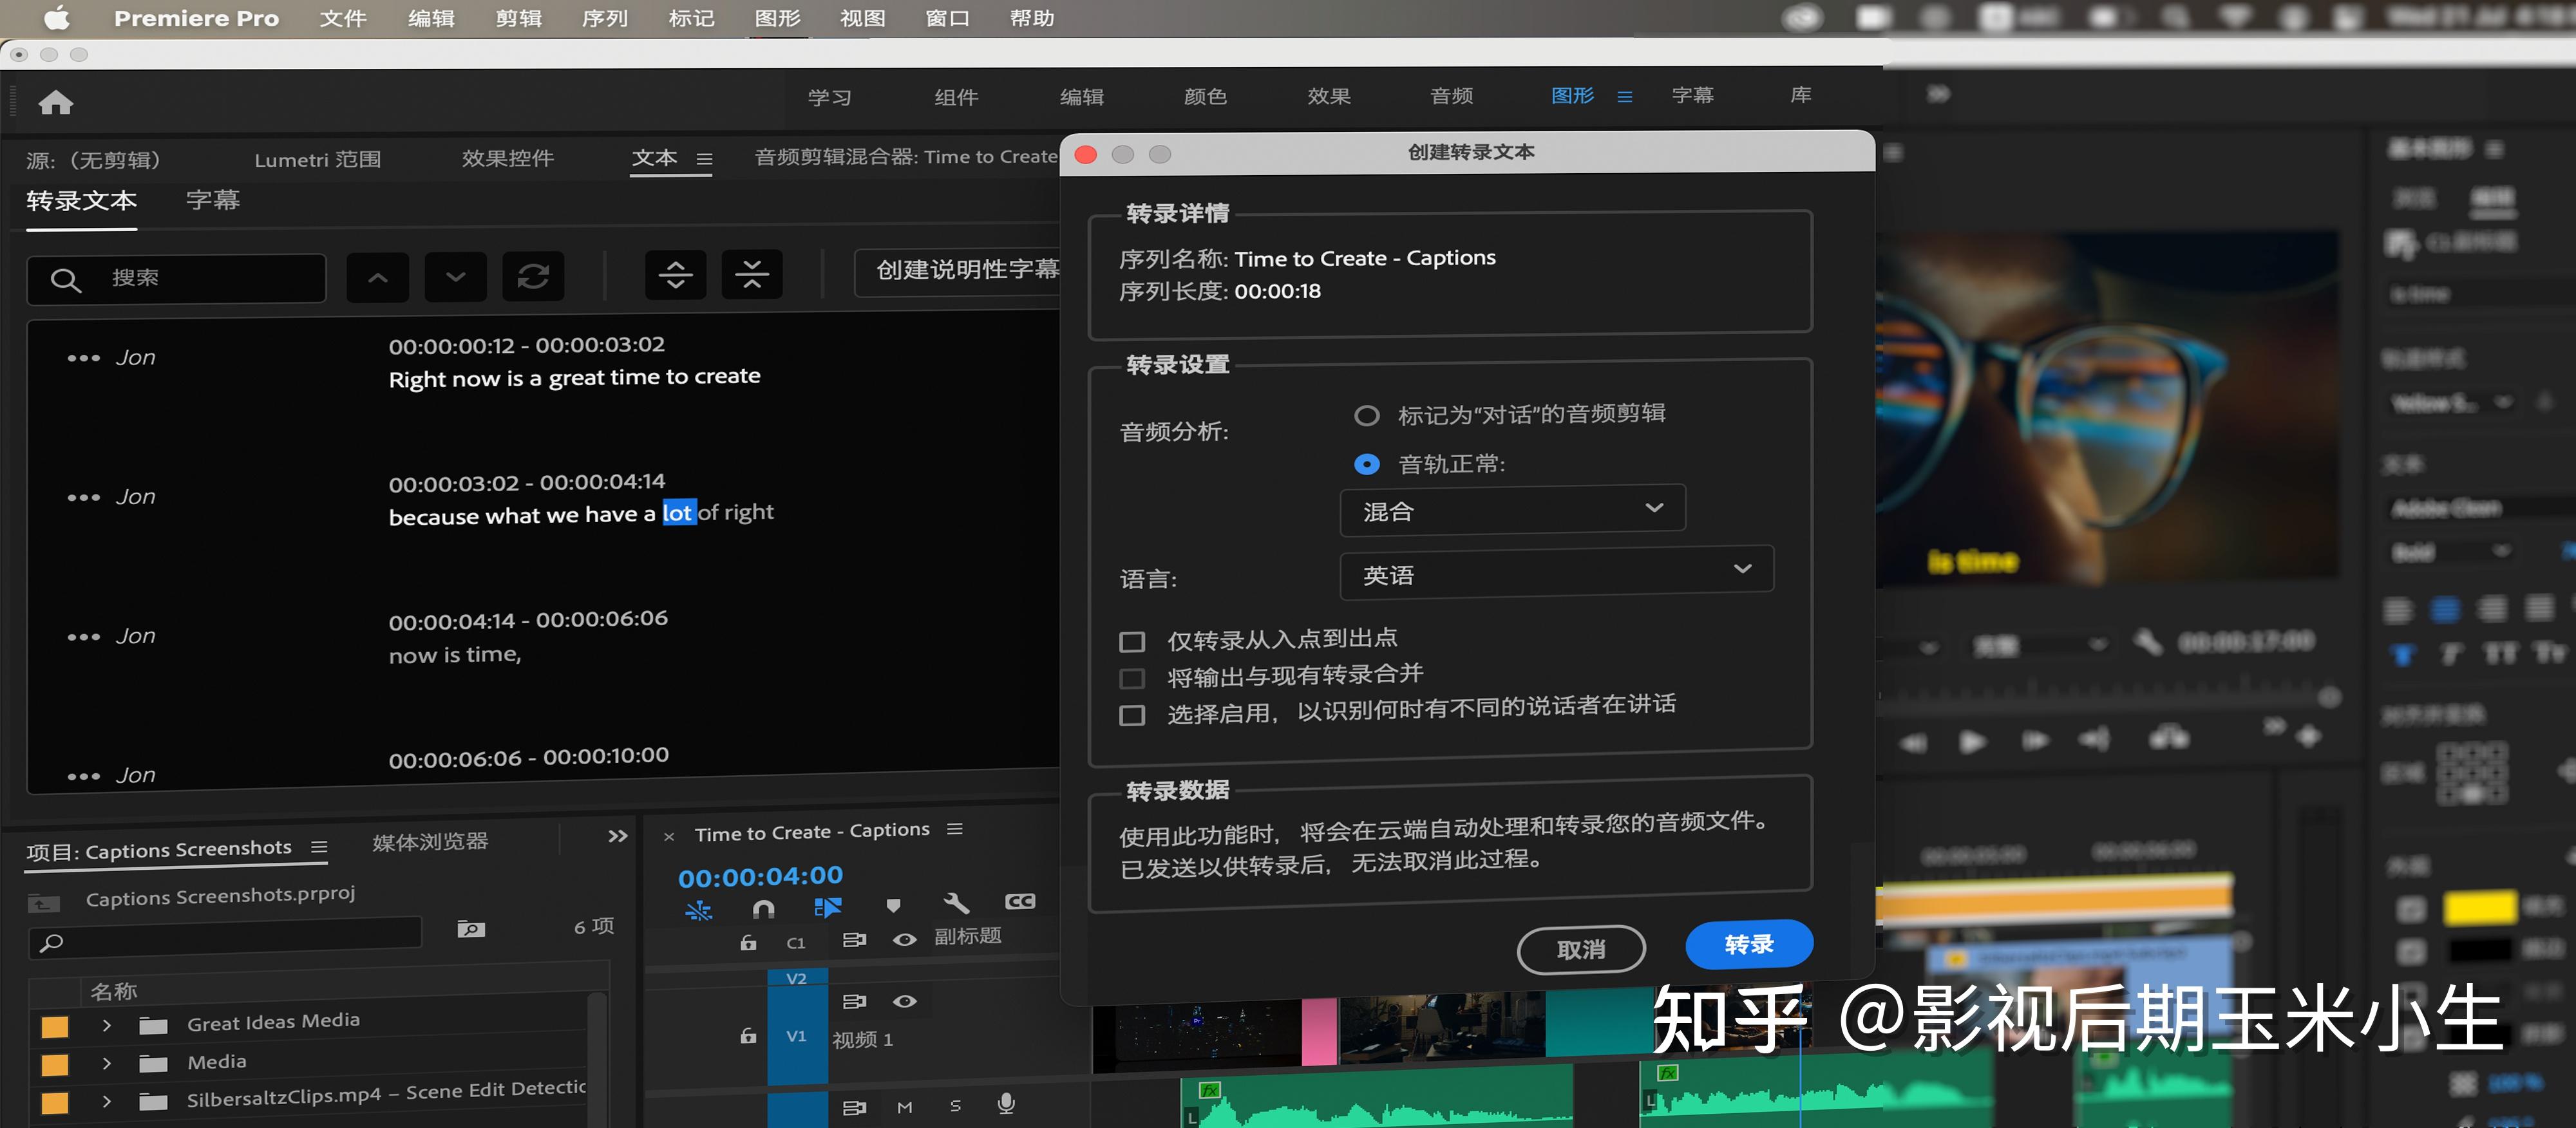Click the merge segments icon
Image resolution: width=2576 pixels, height=1128 pixels.
(752, 273)
